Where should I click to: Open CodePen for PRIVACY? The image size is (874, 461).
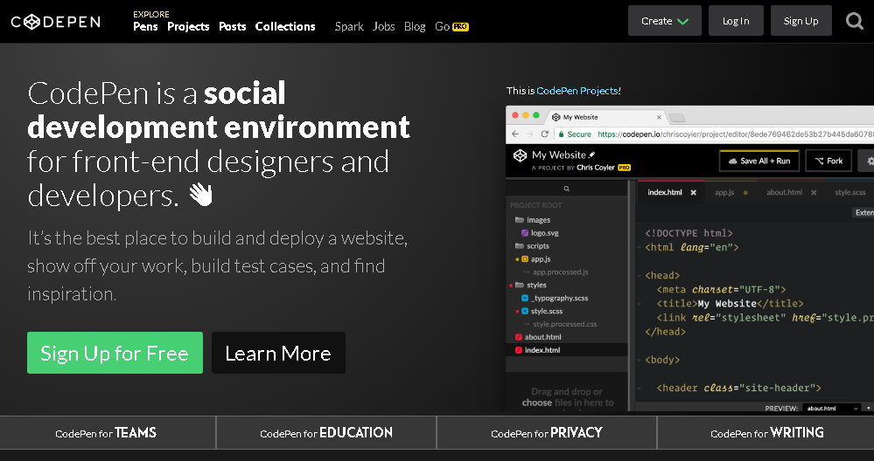[547, 433]
